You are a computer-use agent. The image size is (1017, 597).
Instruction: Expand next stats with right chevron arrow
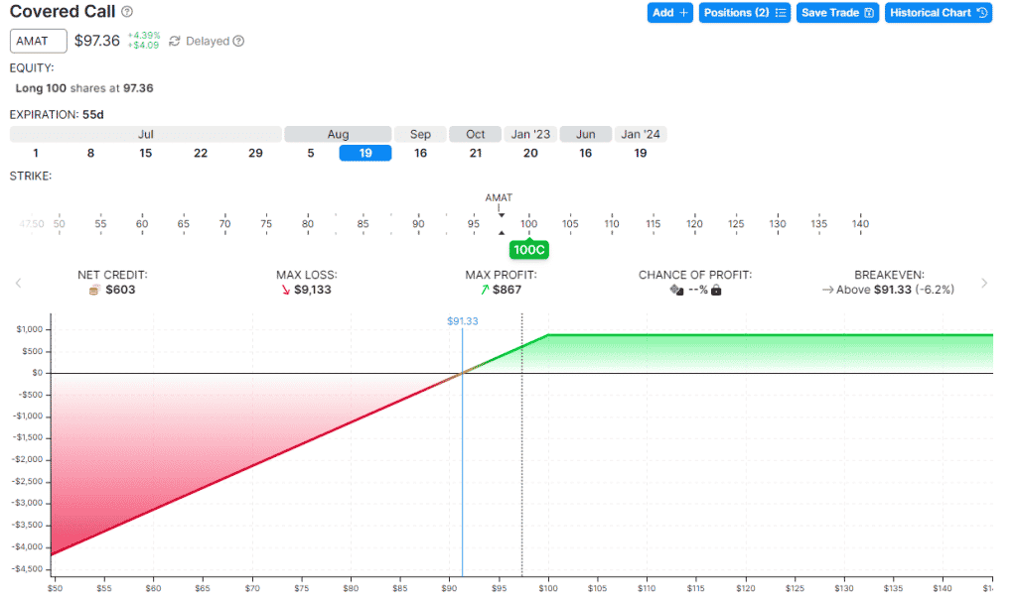[x=984, y=283]
